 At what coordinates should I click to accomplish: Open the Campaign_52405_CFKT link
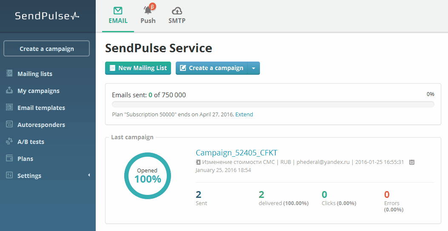(x=237, y=152)
